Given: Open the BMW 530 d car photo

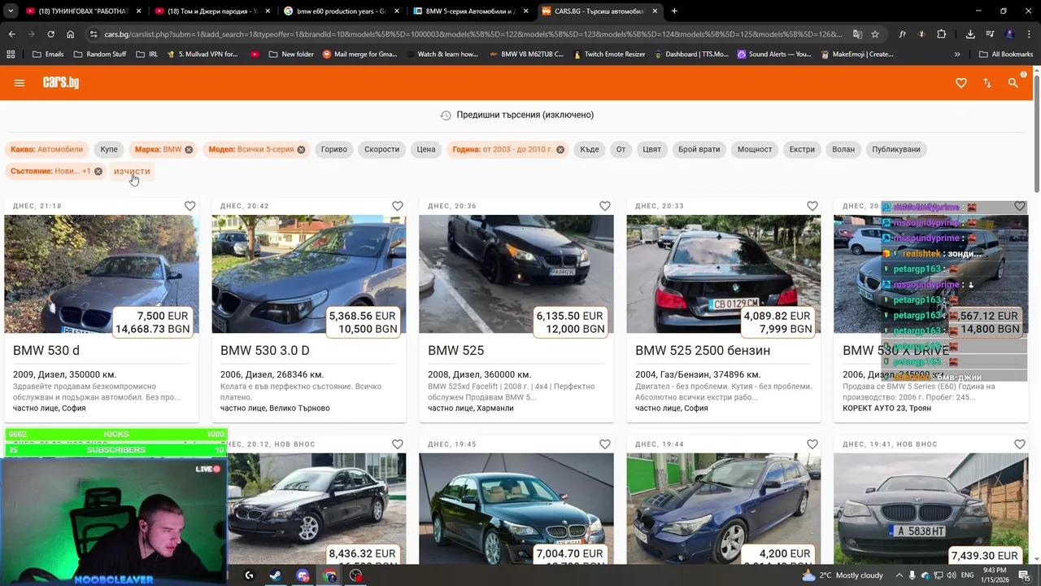Looking at the screenshot, I should click(x=102, y=274).
